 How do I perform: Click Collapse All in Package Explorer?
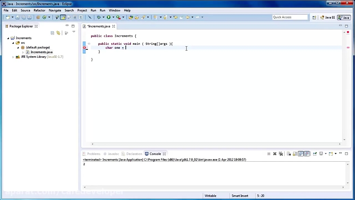[52, 33]
